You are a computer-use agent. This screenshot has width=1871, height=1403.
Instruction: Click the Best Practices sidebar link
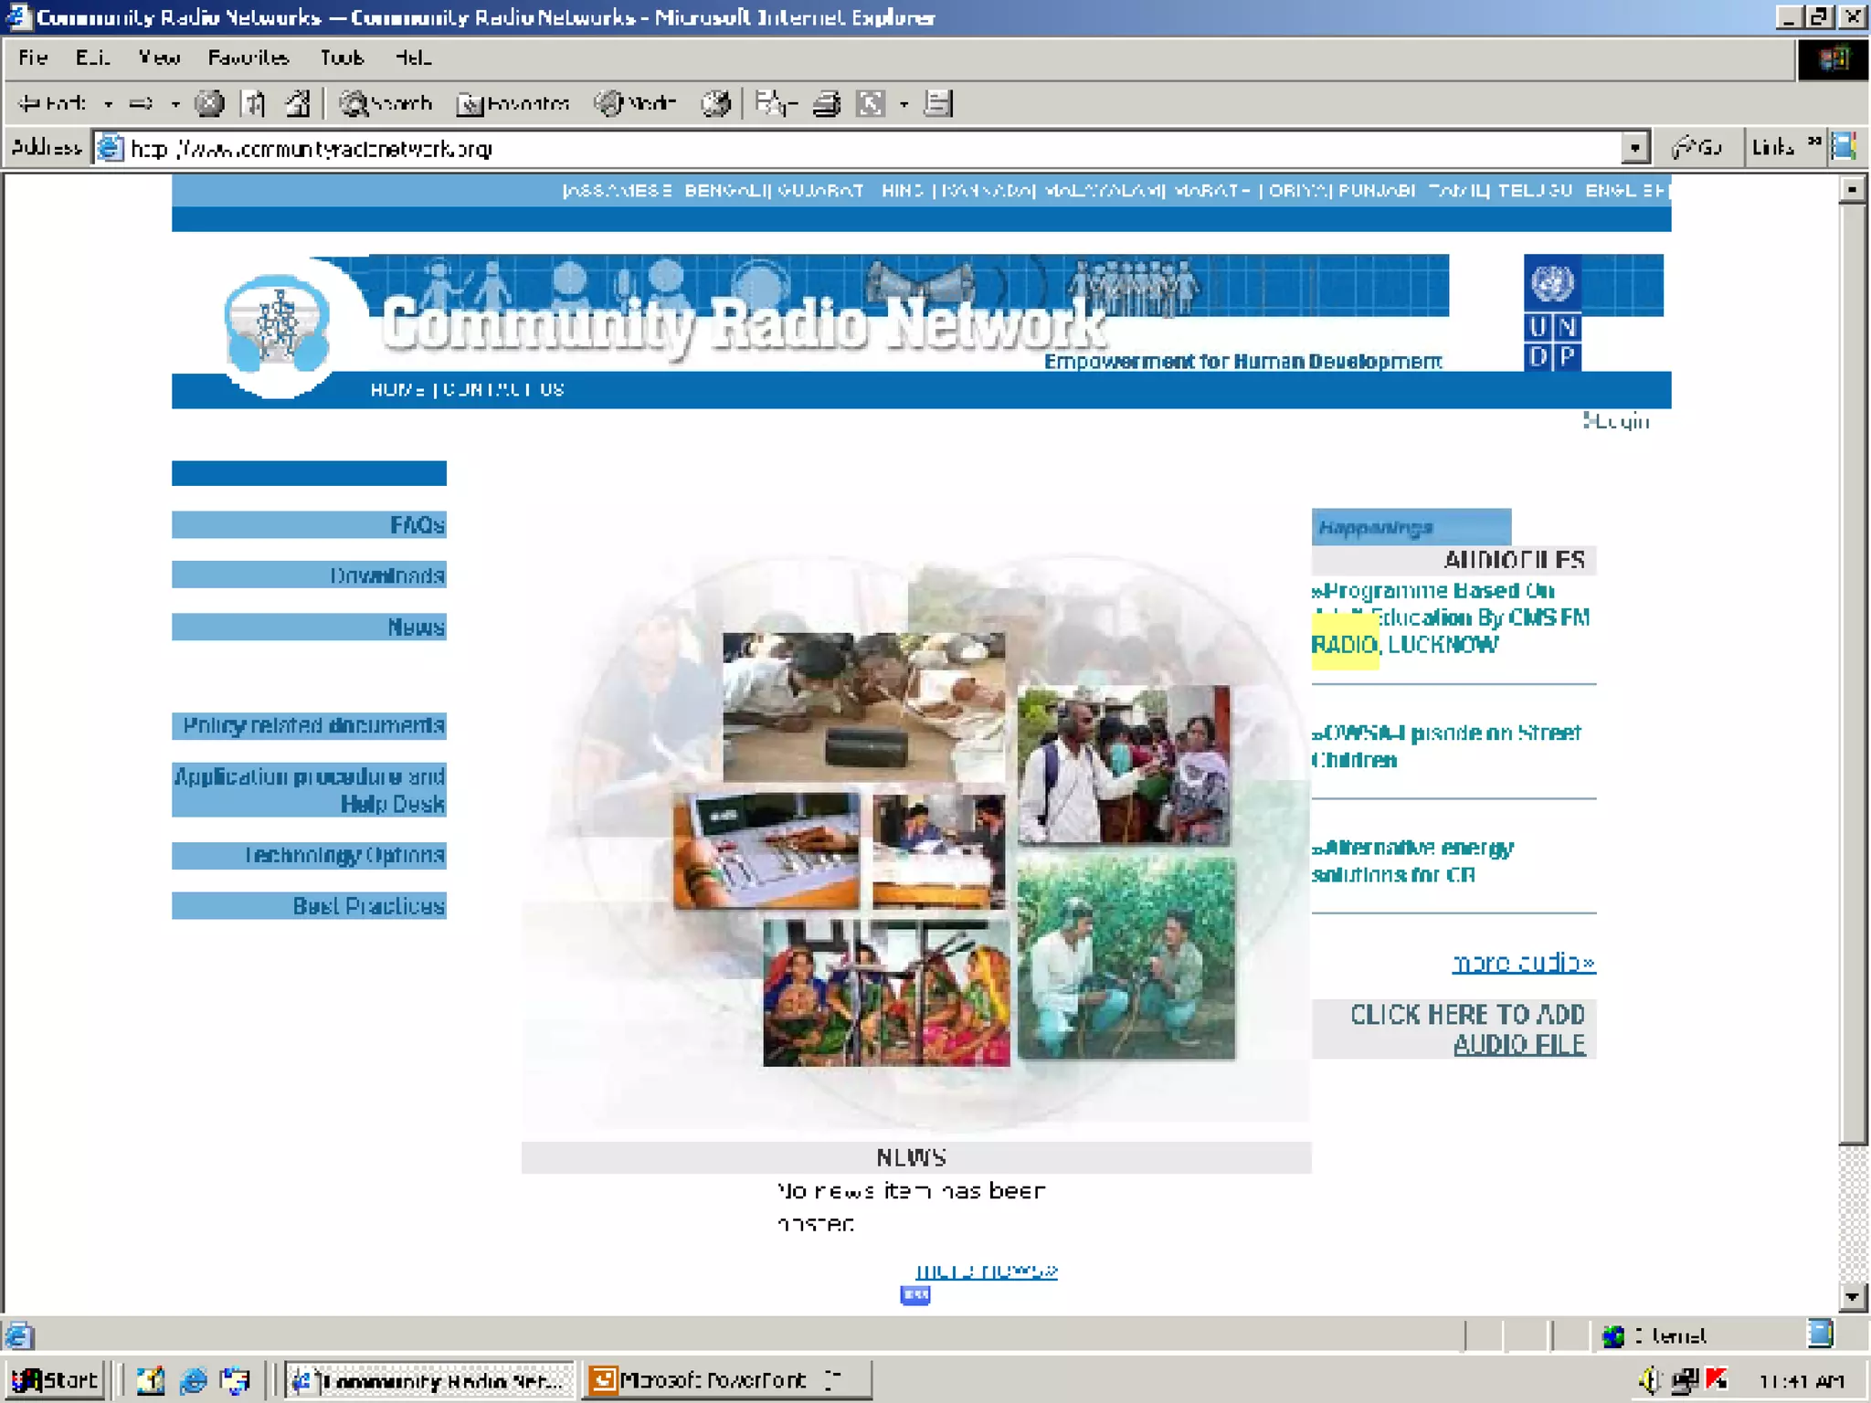click(x=368, y=906)
